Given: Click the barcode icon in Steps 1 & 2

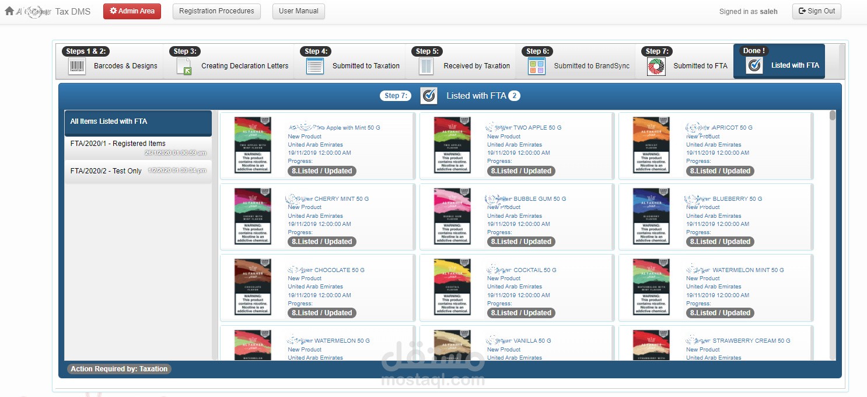Looking at the screenshot, I should point(76,66).
